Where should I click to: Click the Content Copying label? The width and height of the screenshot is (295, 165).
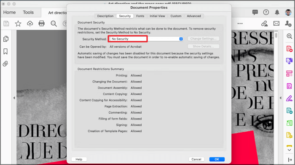[x=115, y=94]
